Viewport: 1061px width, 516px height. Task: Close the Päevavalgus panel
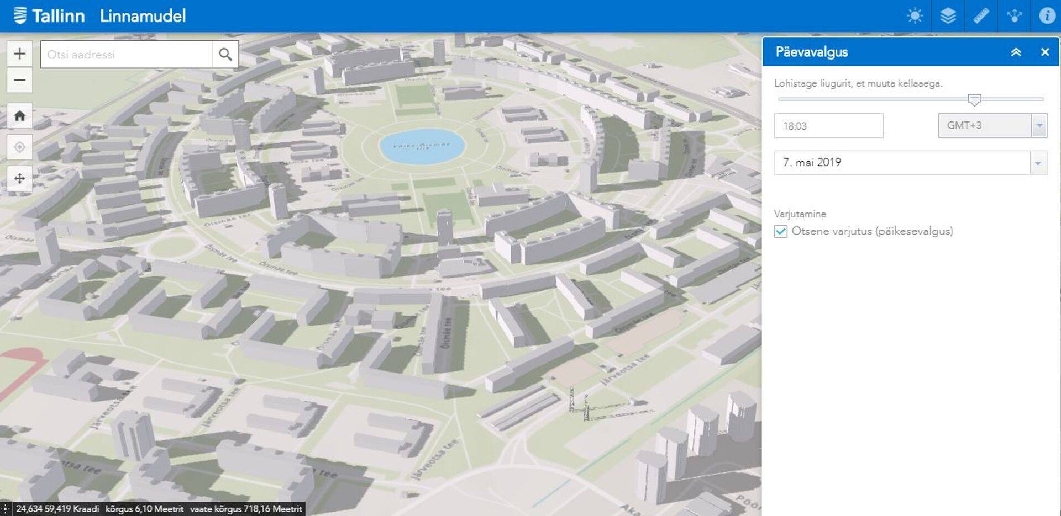(x=1044, y=52)
